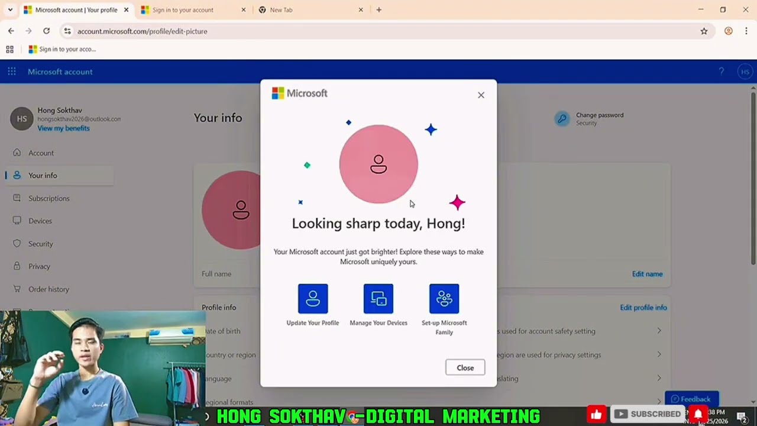Click the Change password link
This screenshot has height=426, width=757.
pyautogui.click(x=600, y=115)
